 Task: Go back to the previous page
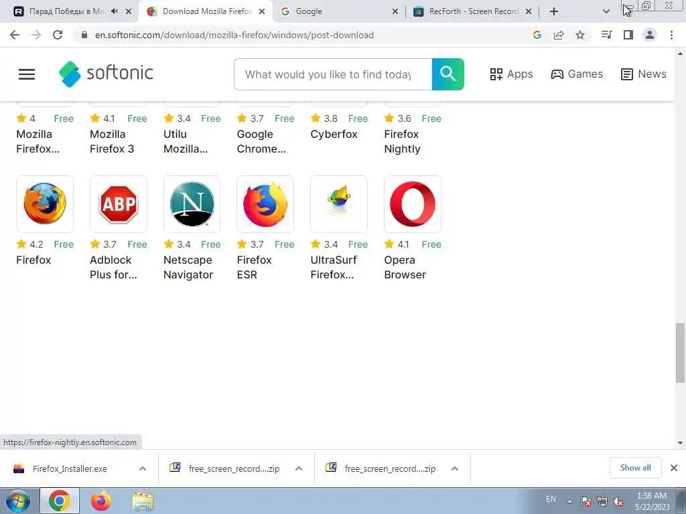point(15,35)
